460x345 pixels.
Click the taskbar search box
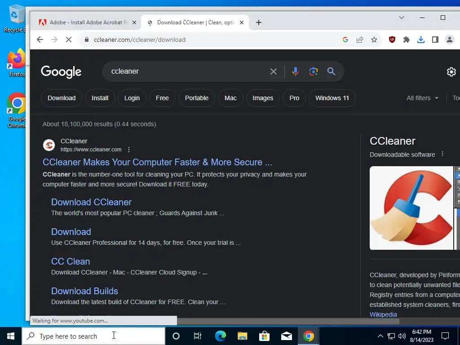[x=93, y=336]
